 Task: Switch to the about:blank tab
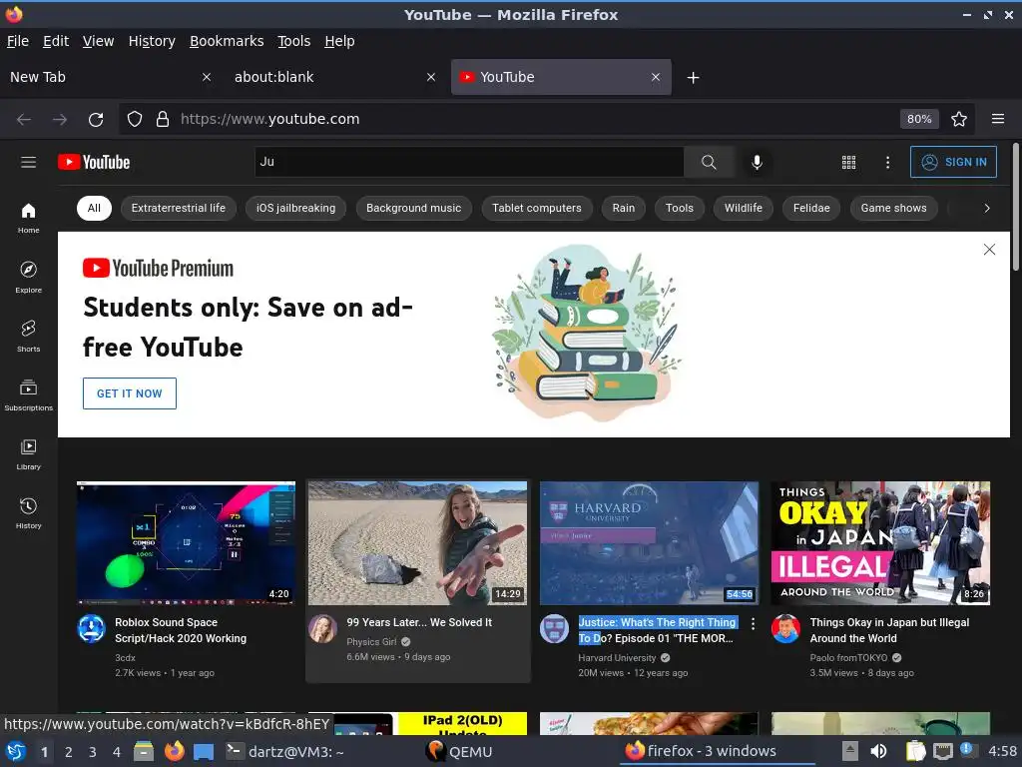tap(335, 77)
